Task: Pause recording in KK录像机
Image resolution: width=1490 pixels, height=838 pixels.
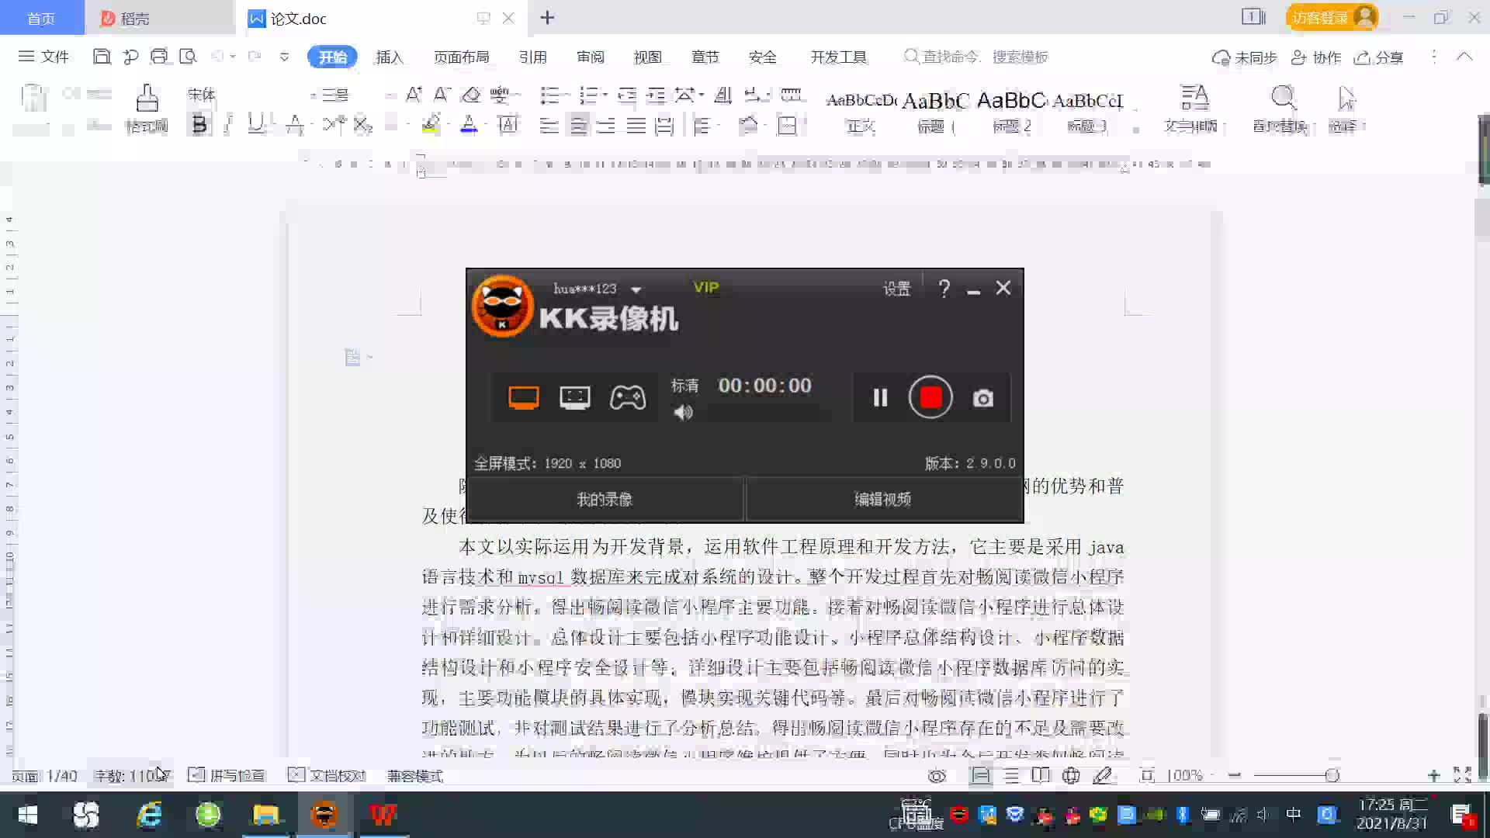Action: pos(880,398)
